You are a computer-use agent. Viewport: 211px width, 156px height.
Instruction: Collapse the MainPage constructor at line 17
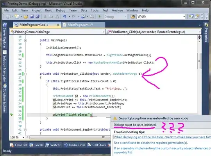(25, 40)
